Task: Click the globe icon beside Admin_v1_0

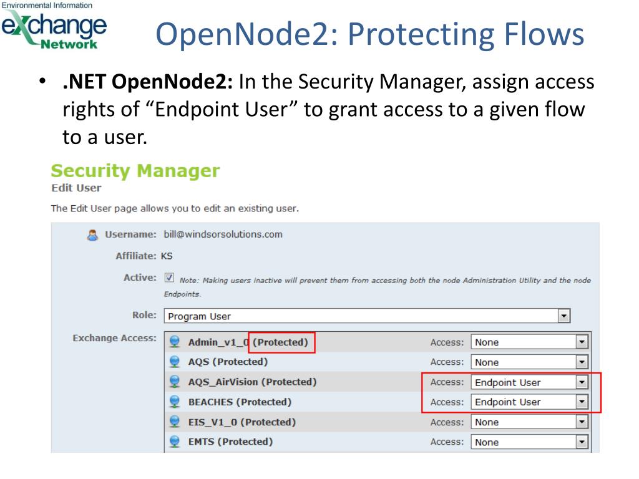Action: click(175, 342)
